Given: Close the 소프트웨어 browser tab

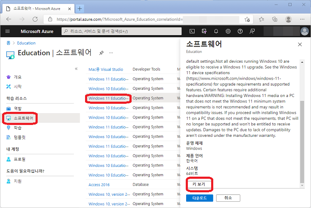Looking at the screenshot, I should pos(69,9).
